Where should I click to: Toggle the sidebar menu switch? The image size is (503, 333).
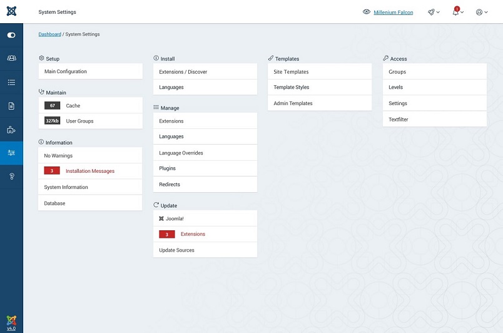pos(11,35)
